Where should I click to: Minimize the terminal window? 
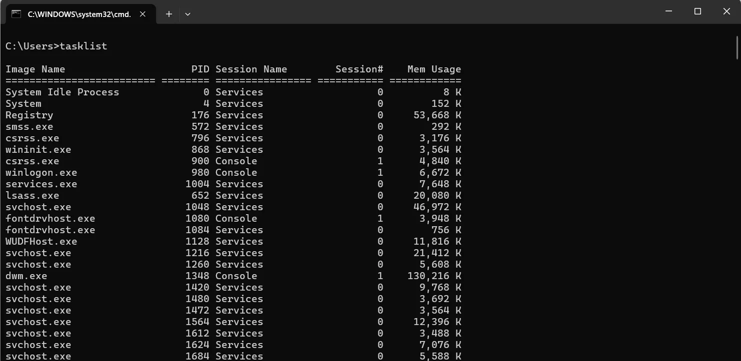668,11
